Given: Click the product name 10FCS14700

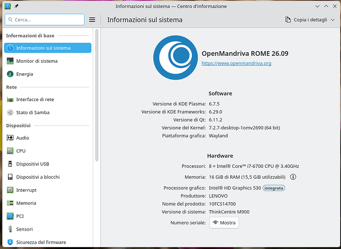Looking at the screenshot, I should pyautogui.click(x=222, y=204).
